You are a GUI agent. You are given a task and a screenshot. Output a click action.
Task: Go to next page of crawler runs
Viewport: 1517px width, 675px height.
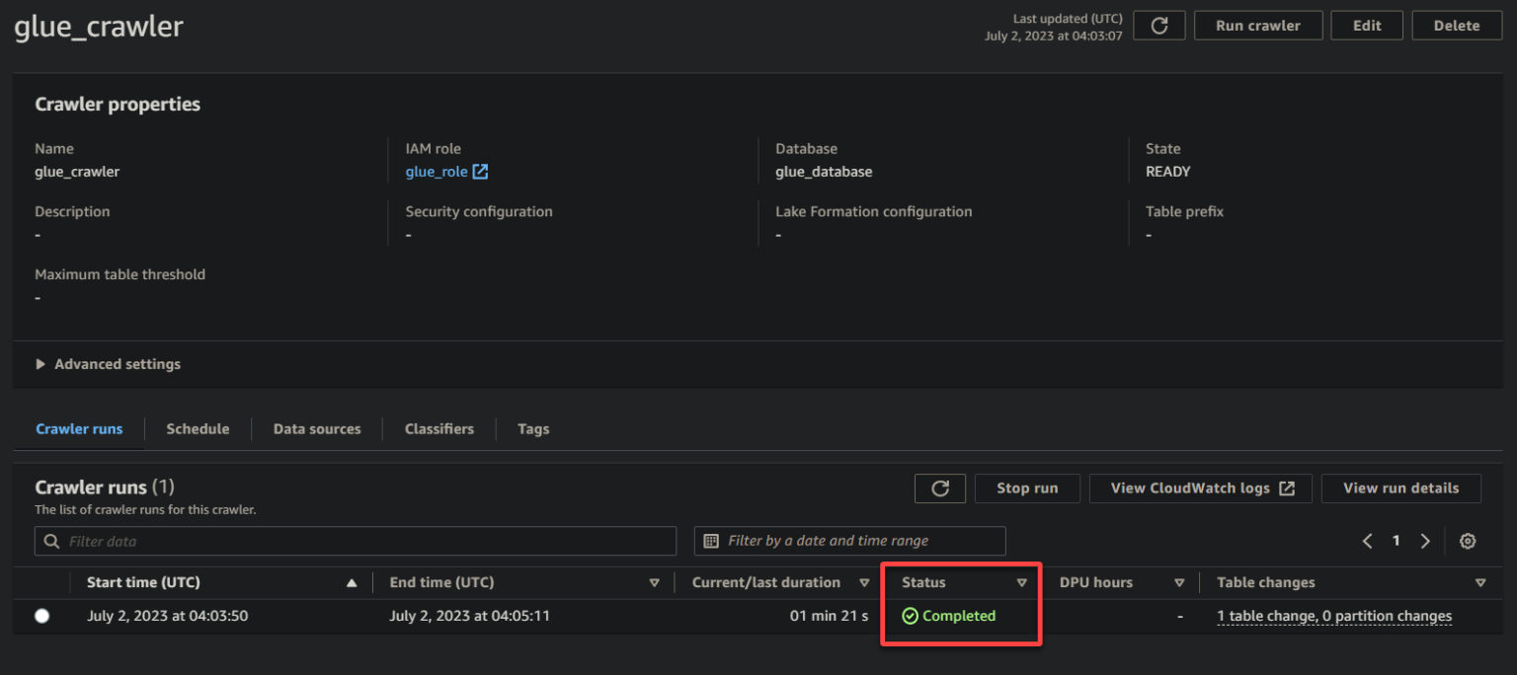tap(1425, 541)
